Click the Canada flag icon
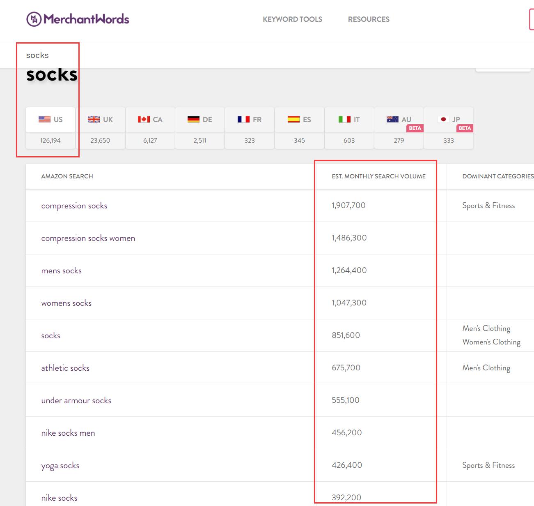Image resolution: width=534 pixels, height=506 pixels. pos(144,119)
